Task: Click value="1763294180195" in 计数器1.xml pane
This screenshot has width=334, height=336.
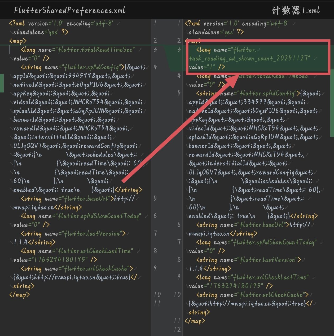Action: (226, 286)
